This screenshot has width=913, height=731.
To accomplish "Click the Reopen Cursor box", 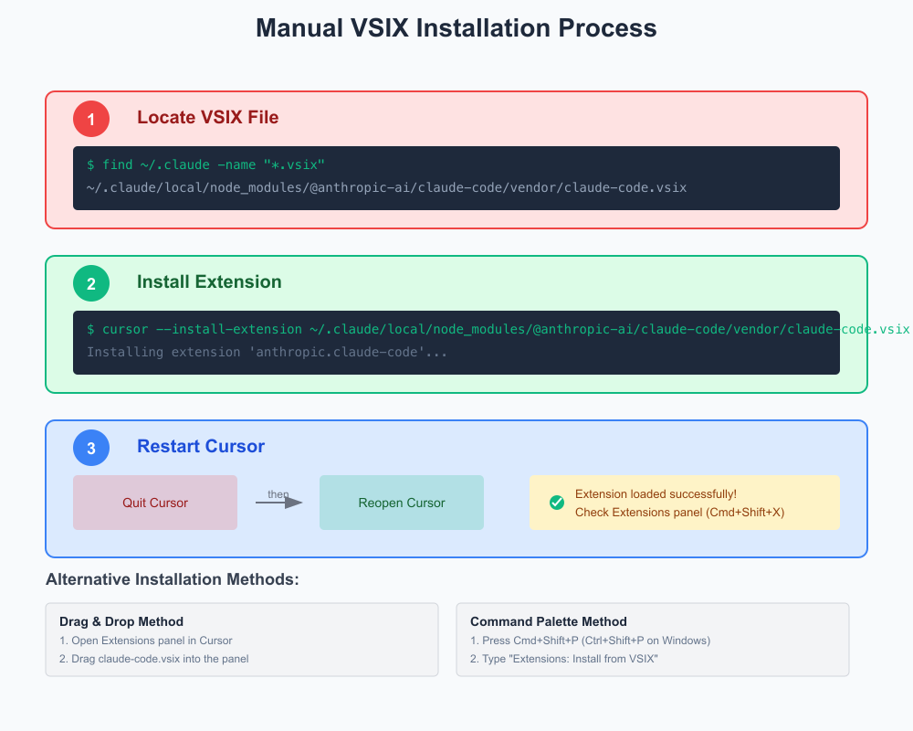I will click(x=401, y=503).
